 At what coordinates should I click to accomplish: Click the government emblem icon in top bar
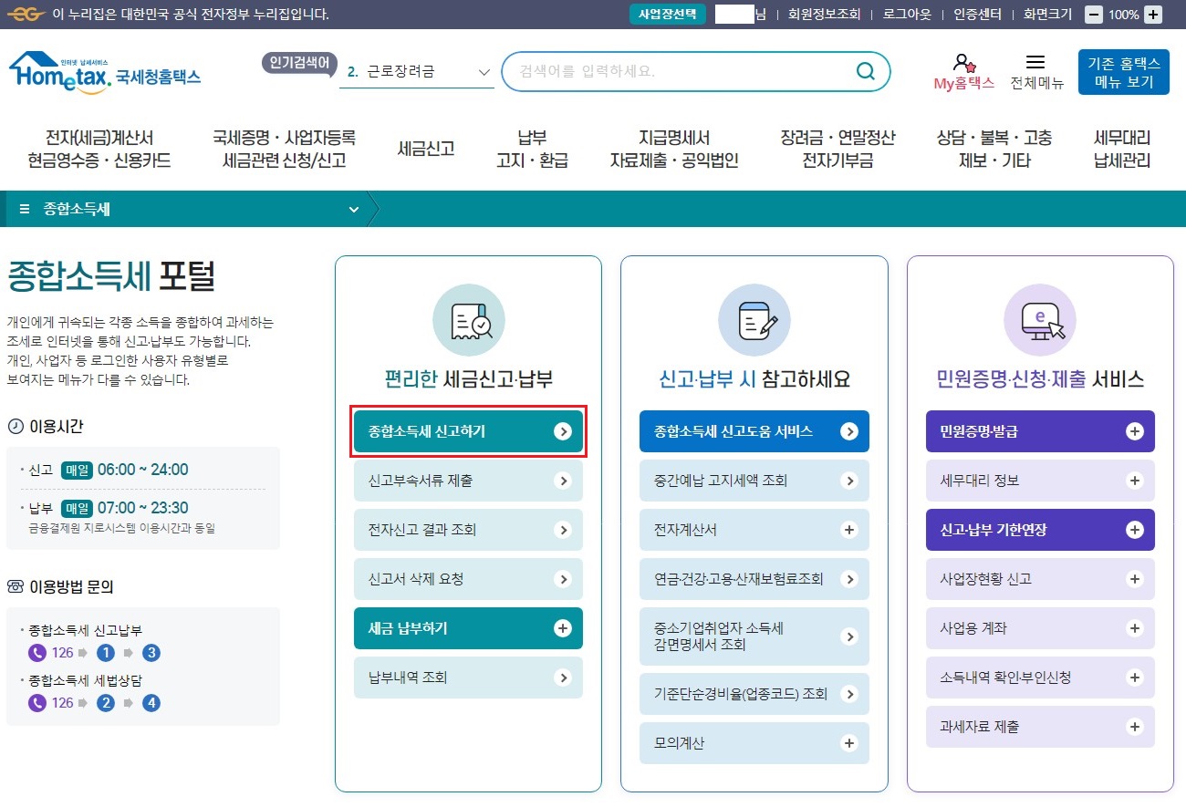coord(26,15)
